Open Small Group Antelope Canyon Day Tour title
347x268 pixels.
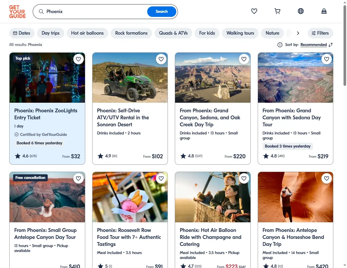click(45, 234)
